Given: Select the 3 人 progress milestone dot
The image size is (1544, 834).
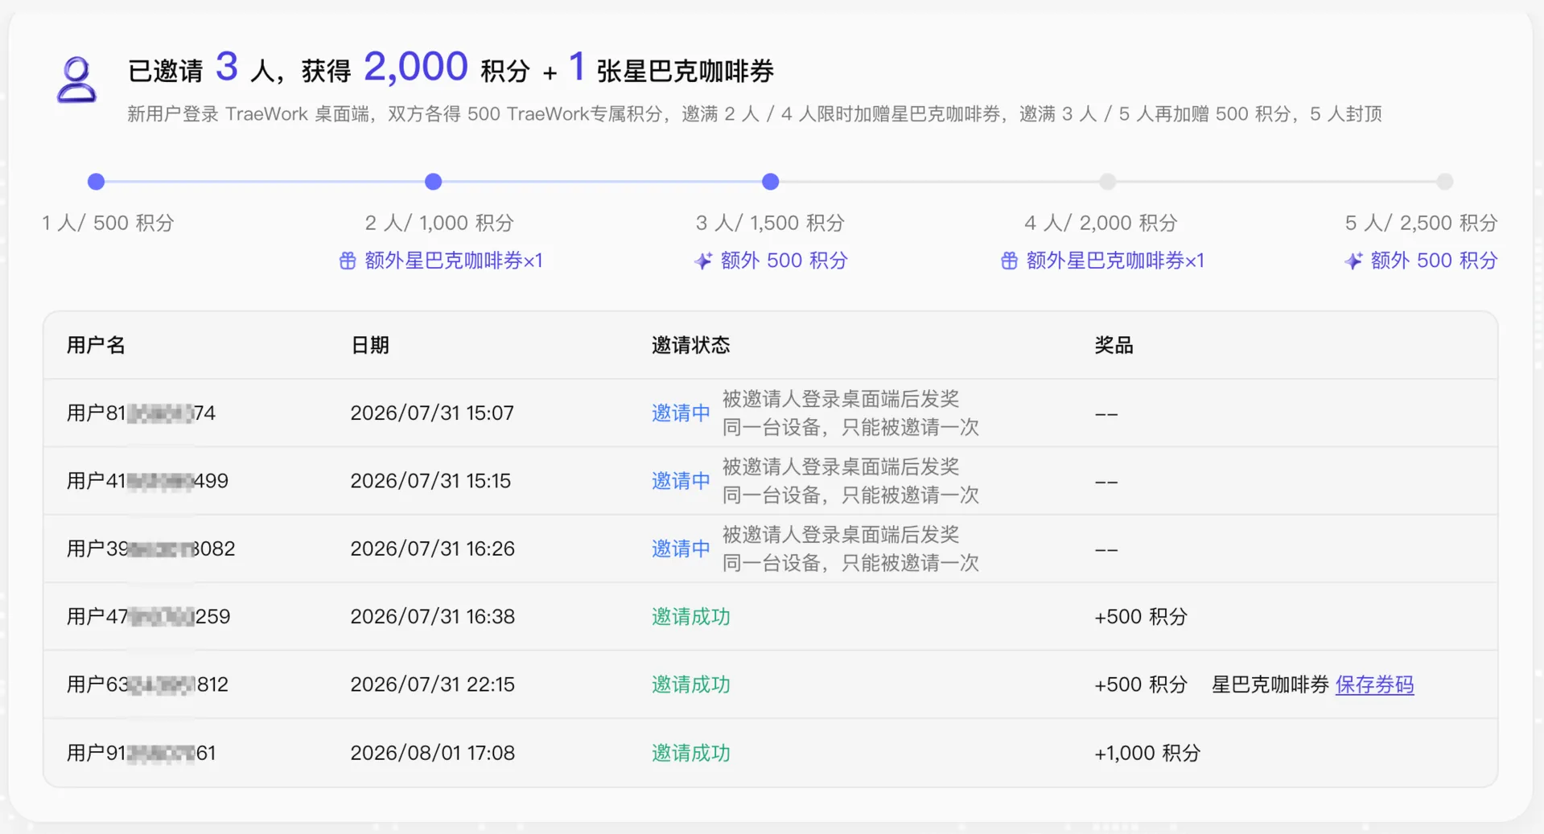Looking at the screenshot, I should (x=770, y=182).
